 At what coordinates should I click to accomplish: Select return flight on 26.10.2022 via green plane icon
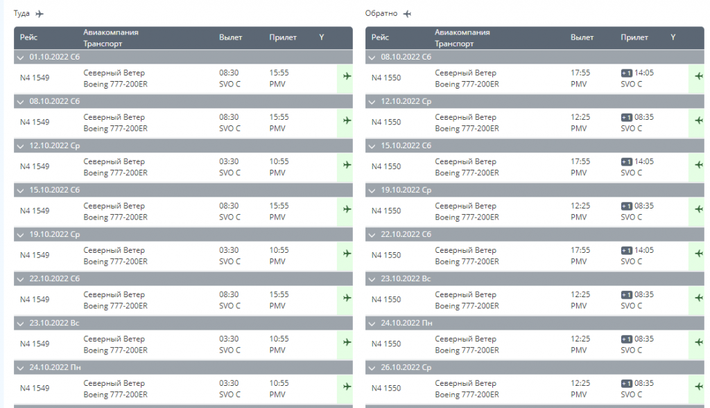(x=699, y=387)
